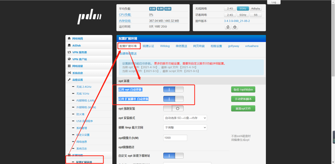The image size is (335, 164).
Task: Select the 配置扩展环境 tab
Action: pyautogui.click(x=128, y=46)
